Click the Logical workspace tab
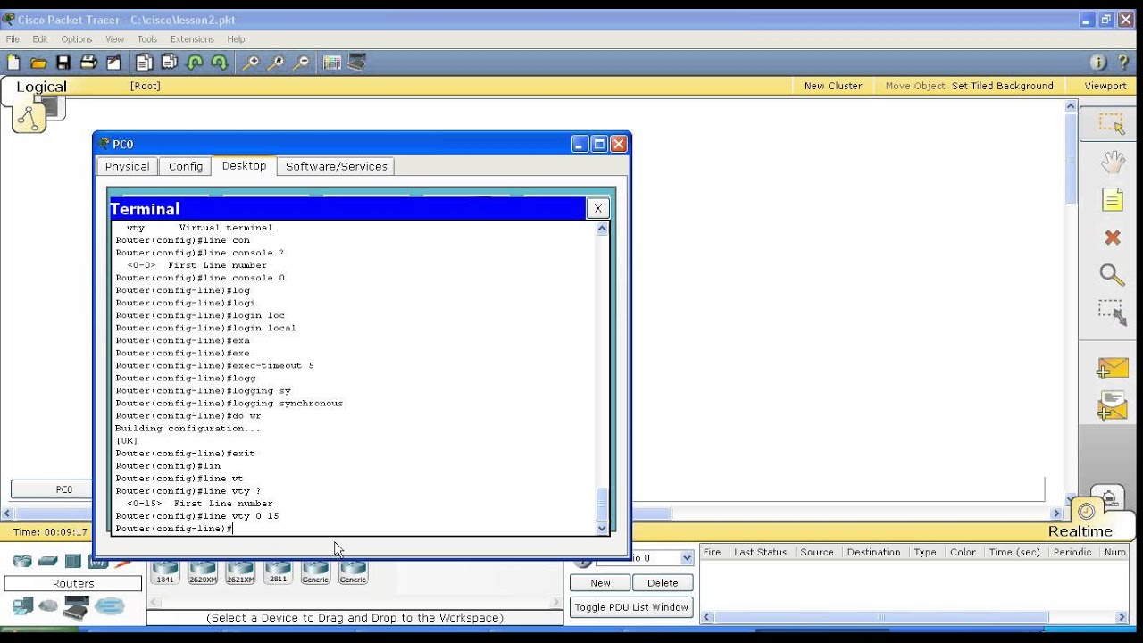Screen dimensions: 1143x643 click(41, 87)
